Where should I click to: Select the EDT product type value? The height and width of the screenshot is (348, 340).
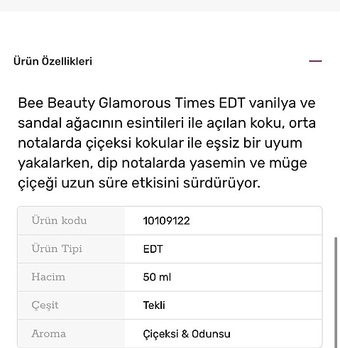pyautogui.click(x=153, y=249)
